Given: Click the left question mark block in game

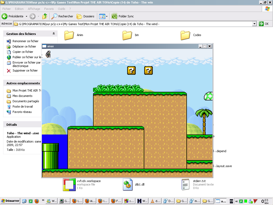Looking at the screenshot, I should click(x=131, y=70).
